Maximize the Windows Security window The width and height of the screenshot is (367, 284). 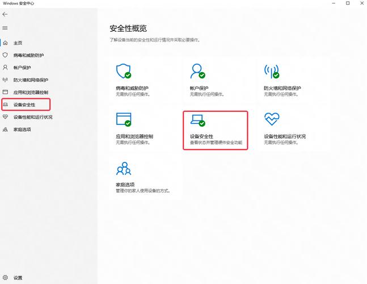(x=348, y=3)
